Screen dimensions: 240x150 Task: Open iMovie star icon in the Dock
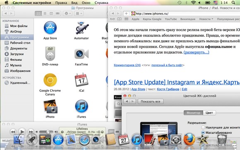click(x=202, y=140)
